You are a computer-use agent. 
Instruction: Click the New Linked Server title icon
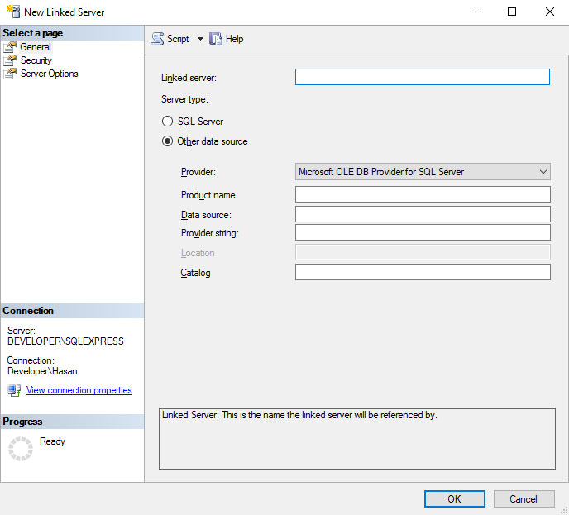pos(13,12)
